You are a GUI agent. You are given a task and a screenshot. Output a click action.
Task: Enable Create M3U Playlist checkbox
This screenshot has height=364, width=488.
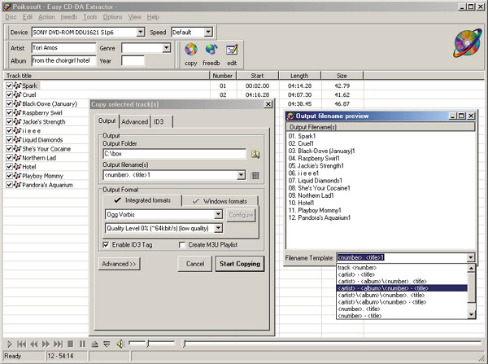pos(182,244)
